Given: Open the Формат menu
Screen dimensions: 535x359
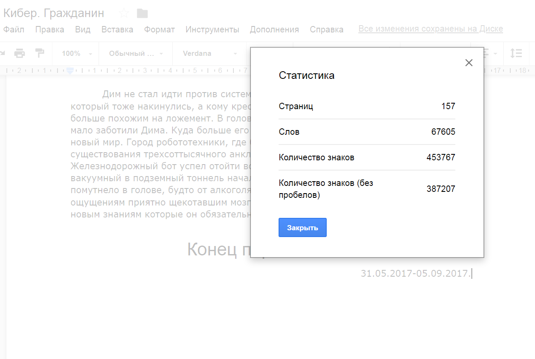Looking at the screenshot, I should pos(159,29).
